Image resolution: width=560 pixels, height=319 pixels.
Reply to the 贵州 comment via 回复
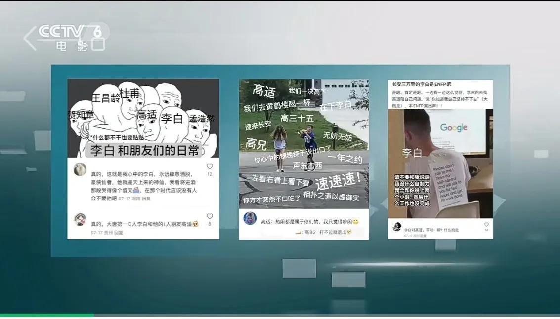coord(119,232)
